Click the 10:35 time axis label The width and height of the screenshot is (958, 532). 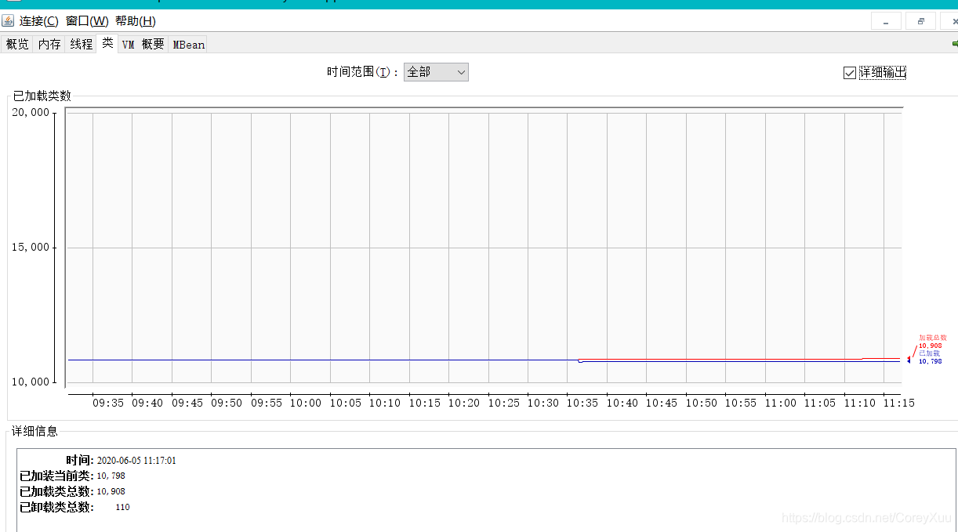click(582, 403)
